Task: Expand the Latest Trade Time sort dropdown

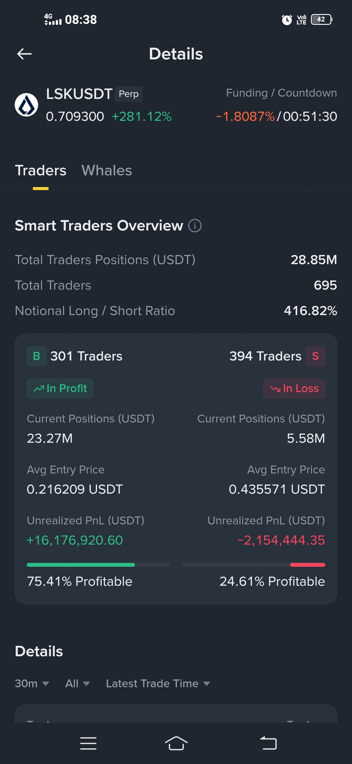Action: tap(158, 683)
